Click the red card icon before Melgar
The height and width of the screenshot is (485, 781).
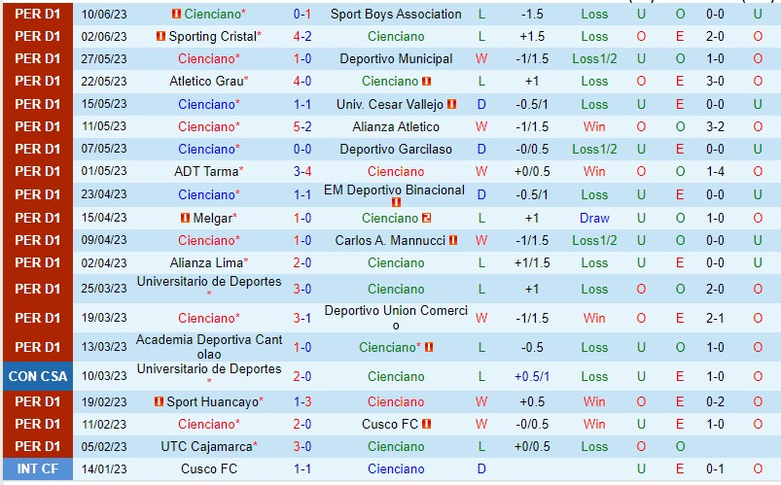point(185,218)
